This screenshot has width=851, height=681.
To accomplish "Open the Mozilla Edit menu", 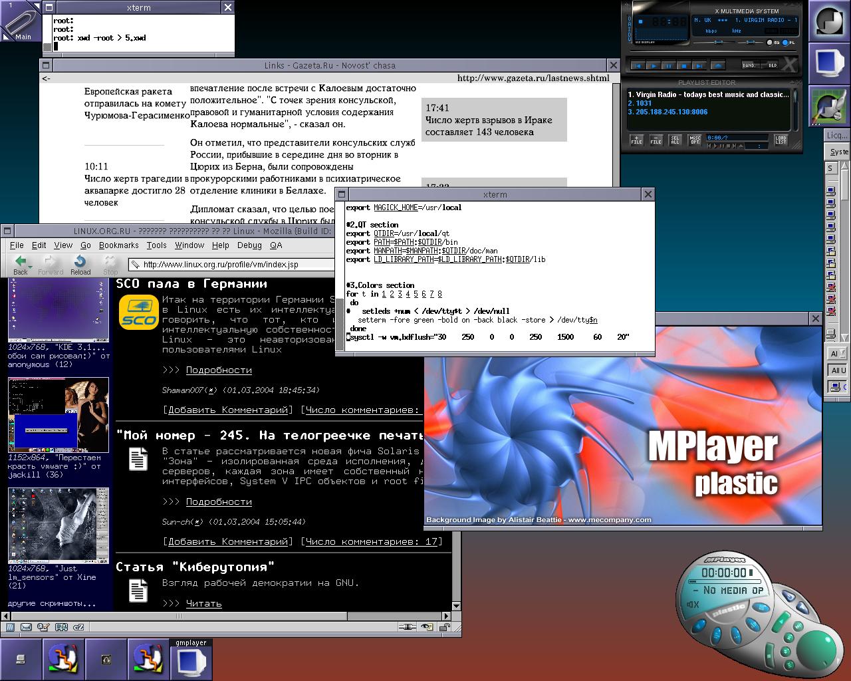I will tap(39, 245).
